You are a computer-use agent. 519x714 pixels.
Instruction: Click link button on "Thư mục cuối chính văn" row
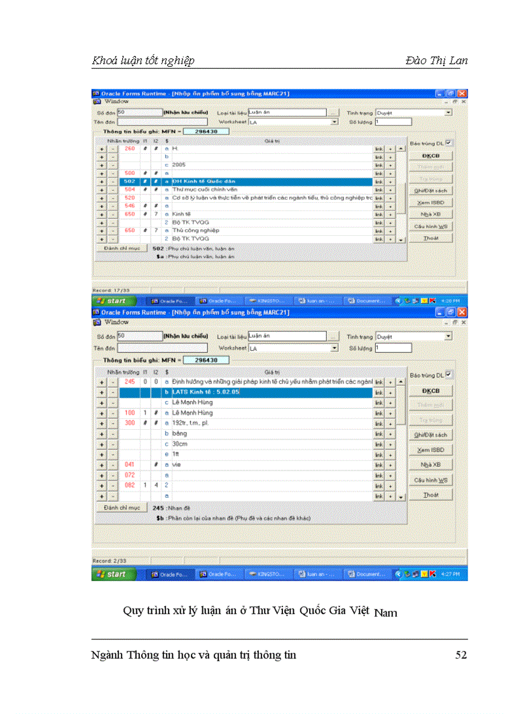click(x=378, y=189)
